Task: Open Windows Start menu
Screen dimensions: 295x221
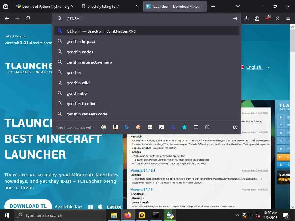Action: 7,215
